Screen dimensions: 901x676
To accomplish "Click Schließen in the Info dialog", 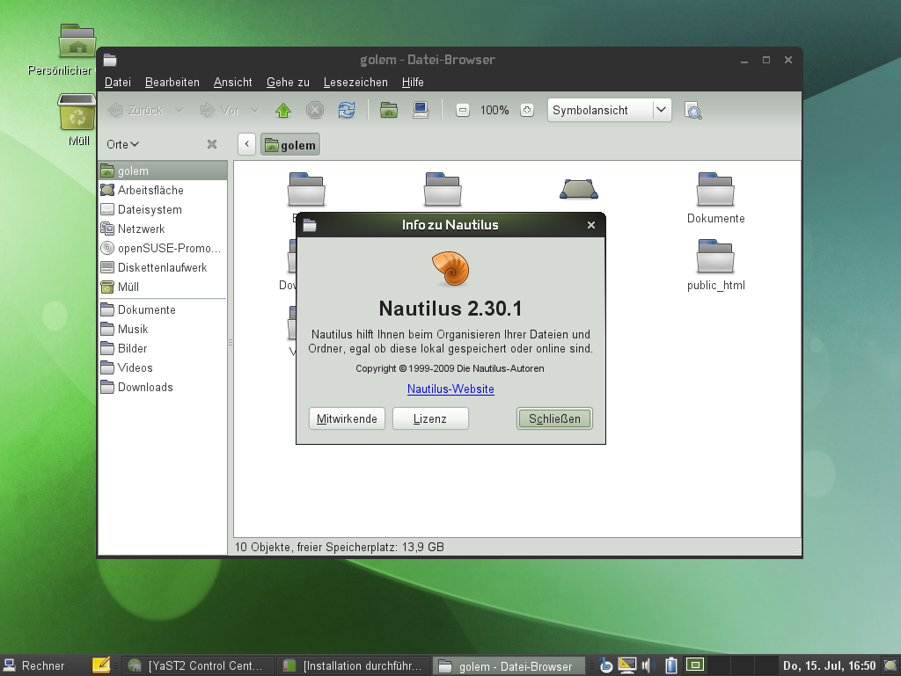I will [554, 418].
